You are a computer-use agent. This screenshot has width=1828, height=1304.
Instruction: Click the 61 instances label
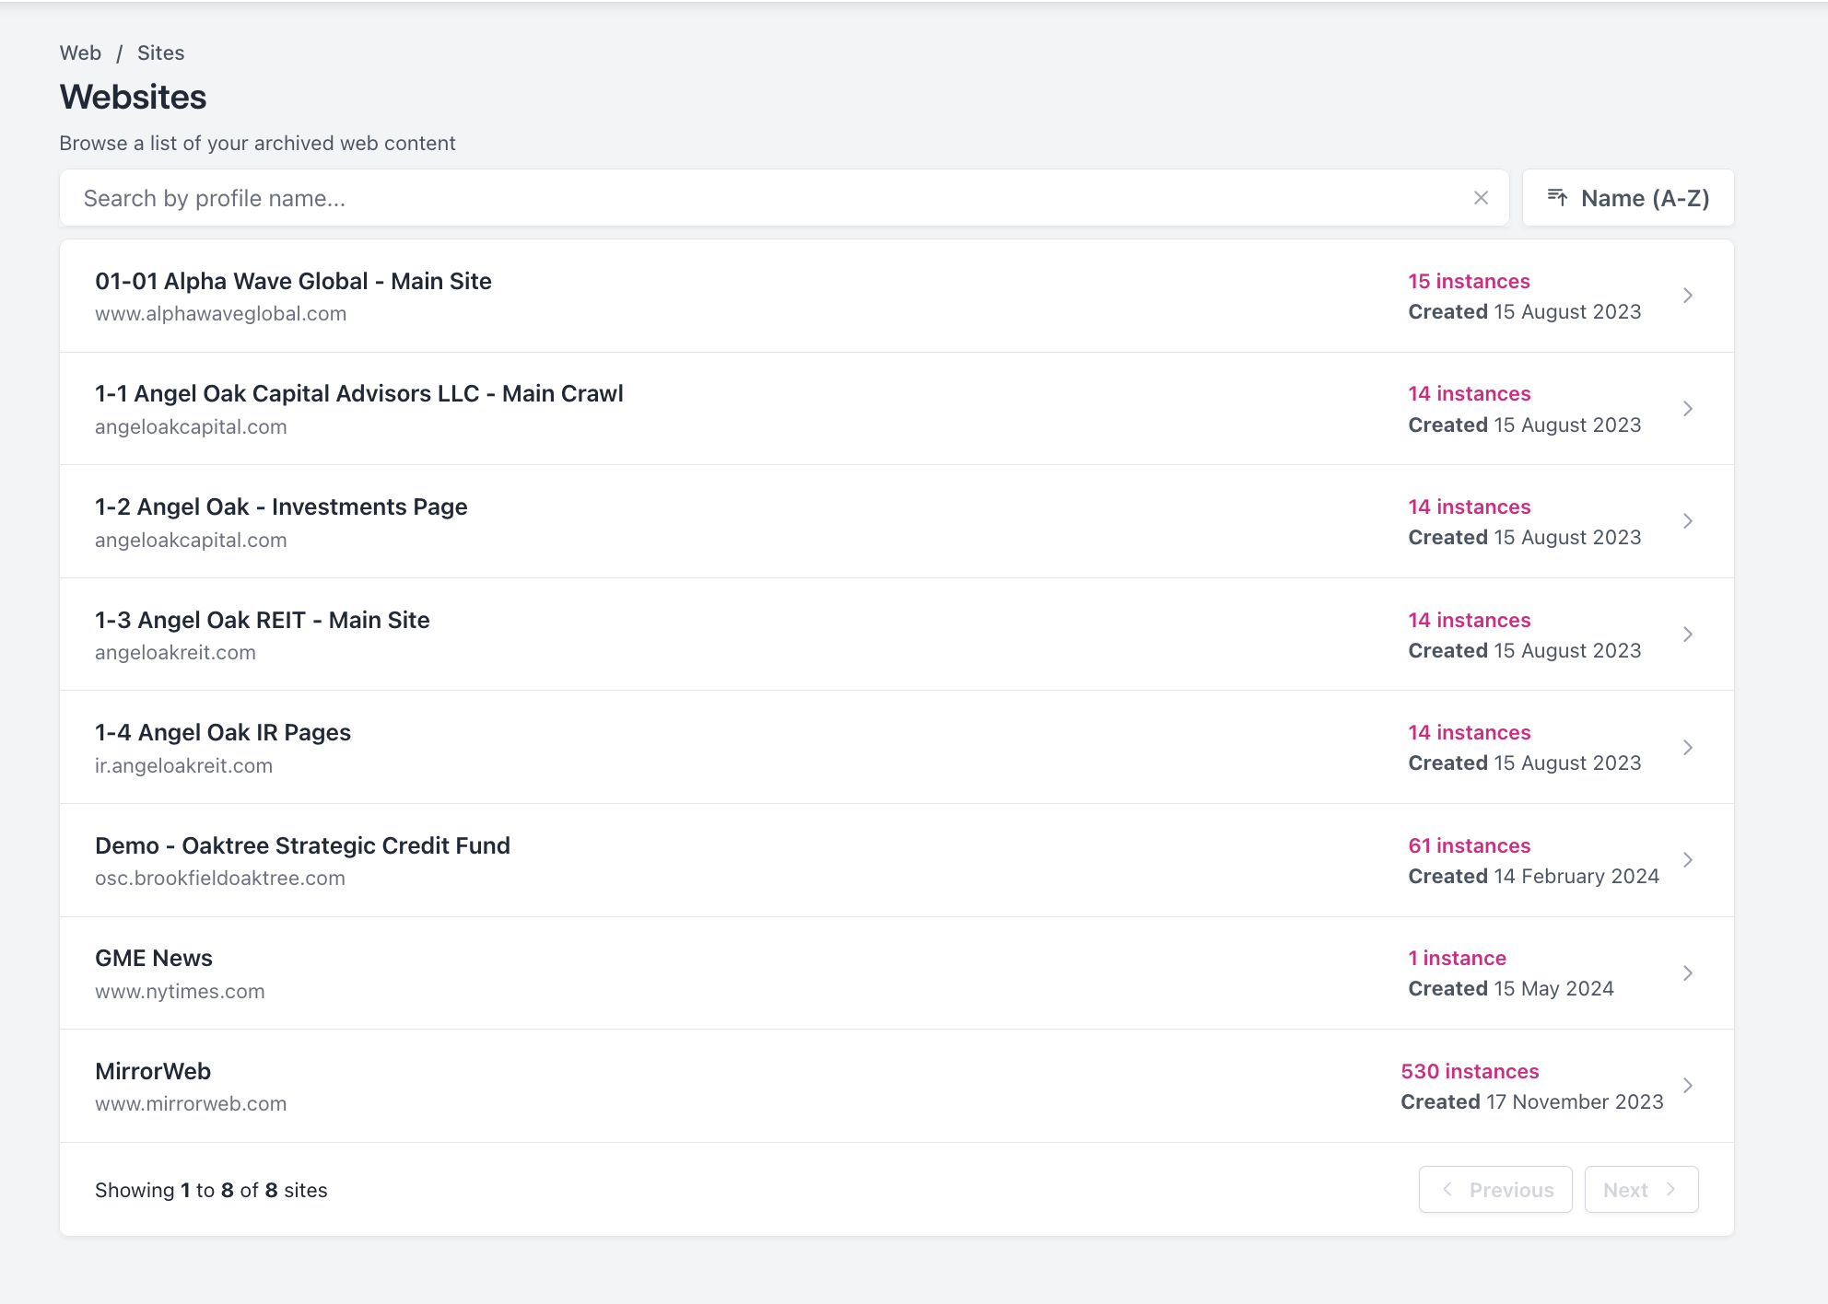pos(1469,845)
